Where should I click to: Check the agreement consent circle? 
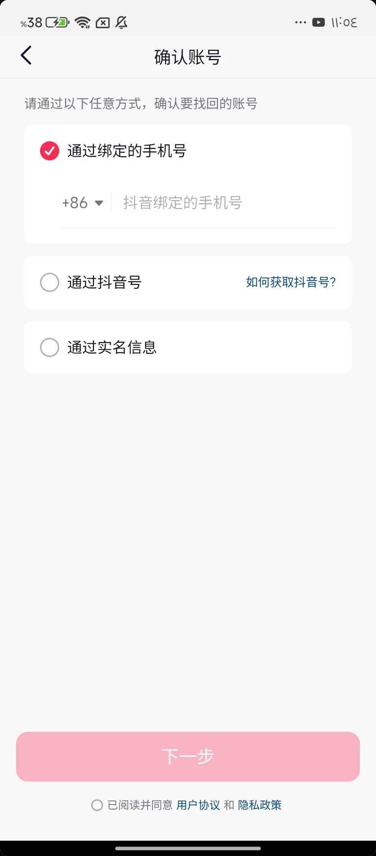click(97, 805)
